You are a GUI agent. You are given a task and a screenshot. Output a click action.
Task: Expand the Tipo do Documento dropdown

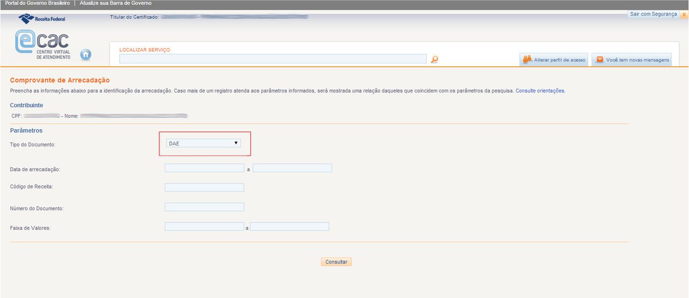[x=204, y=144]
